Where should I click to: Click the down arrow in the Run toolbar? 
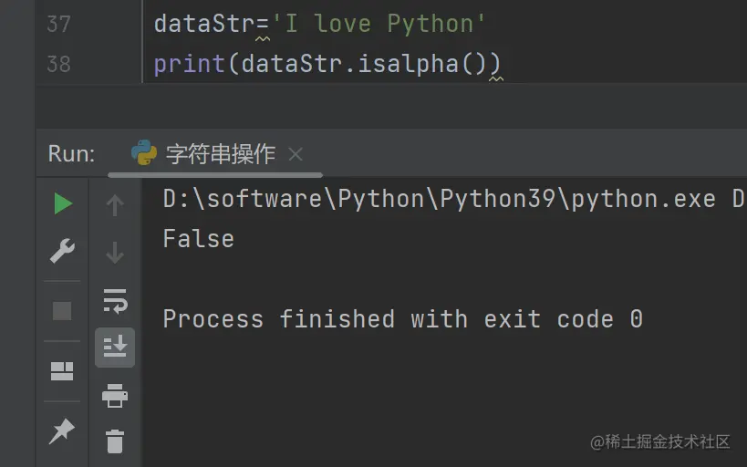coord(115,252)
